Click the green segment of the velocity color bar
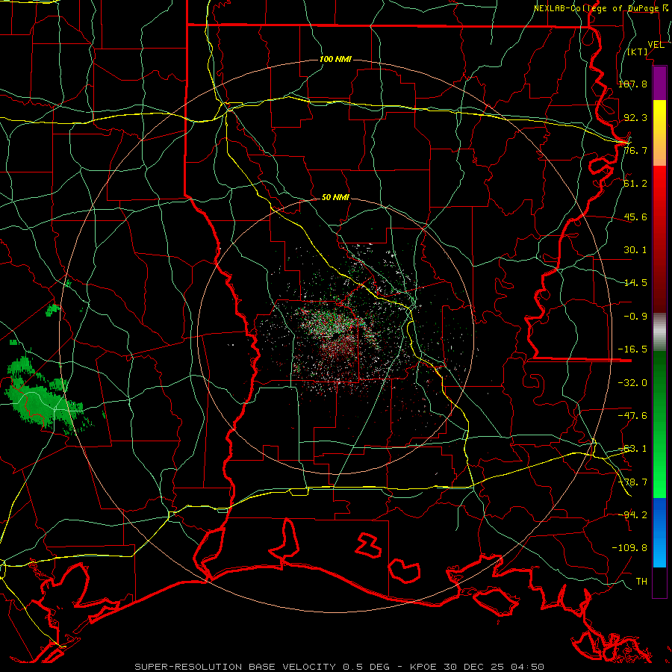 (x=659, y=424)
